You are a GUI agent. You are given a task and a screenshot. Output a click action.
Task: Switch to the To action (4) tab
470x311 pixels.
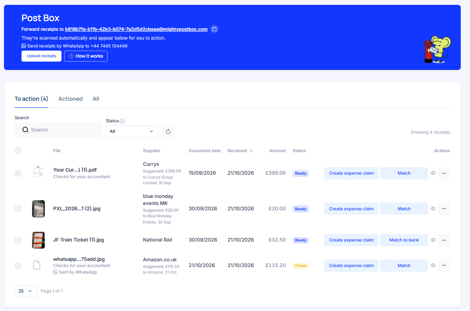tap(31, 99)
